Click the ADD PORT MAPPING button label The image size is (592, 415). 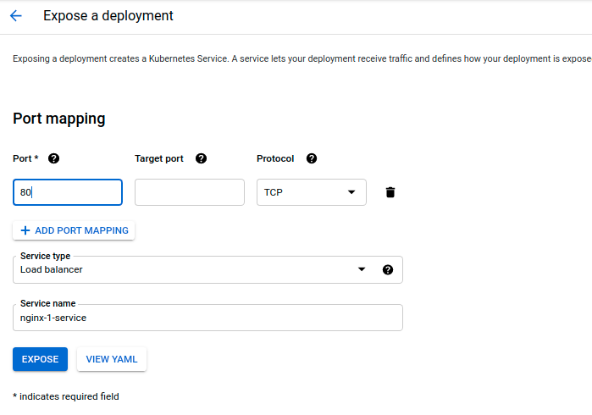click(81, 230)
